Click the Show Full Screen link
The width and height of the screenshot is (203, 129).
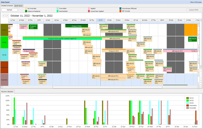pyautogui.click(x=196, y=2)
